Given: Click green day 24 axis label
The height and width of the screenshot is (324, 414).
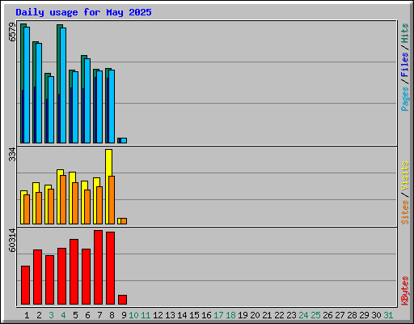Looking at the screenshot, I should tap(303, 315).
